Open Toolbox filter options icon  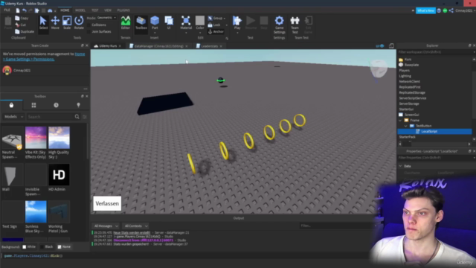pos(85,117)
